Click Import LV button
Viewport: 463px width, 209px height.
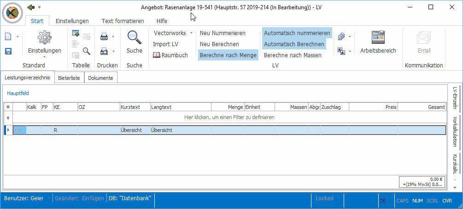pyautogui.click(x=165, y=44)
